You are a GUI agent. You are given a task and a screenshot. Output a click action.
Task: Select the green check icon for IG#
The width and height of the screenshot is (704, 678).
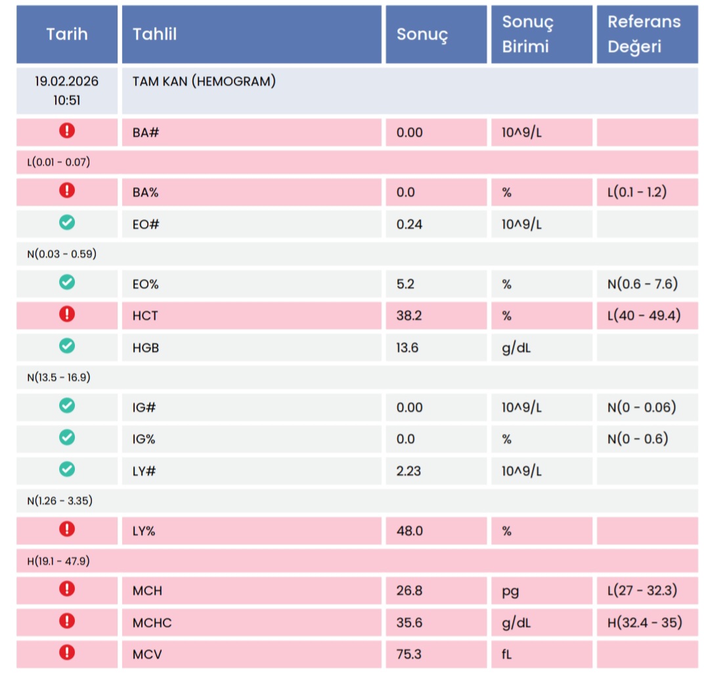click(x=67, y=406)
